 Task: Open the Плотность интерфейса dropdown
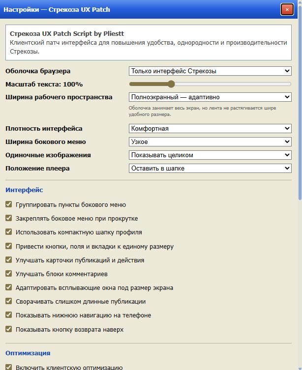pos(210,129)
